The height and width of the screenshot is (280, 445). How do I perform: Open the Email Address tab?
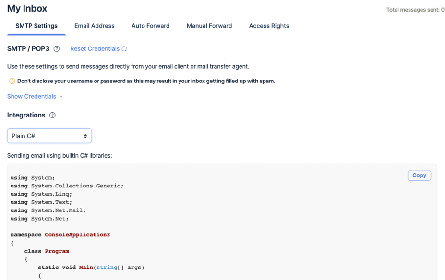pos(94,26)
